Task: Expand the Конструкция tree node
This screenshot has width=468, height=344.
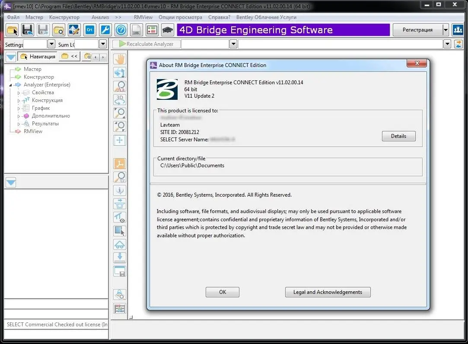Action: click(x=19, y=101)
